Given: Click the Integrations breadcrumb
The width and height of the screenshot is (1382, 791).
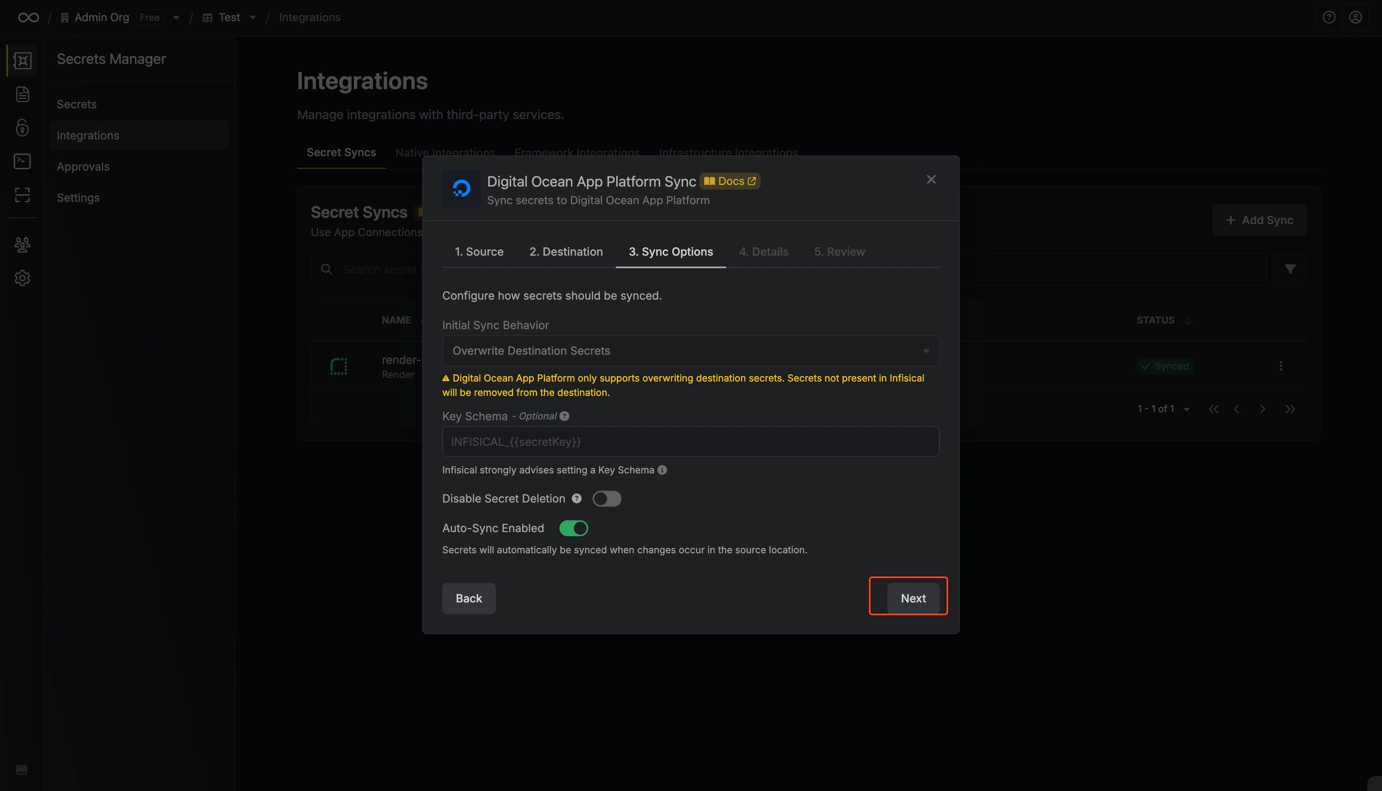Looking at the screenshot, I should (x=310, y=18).
